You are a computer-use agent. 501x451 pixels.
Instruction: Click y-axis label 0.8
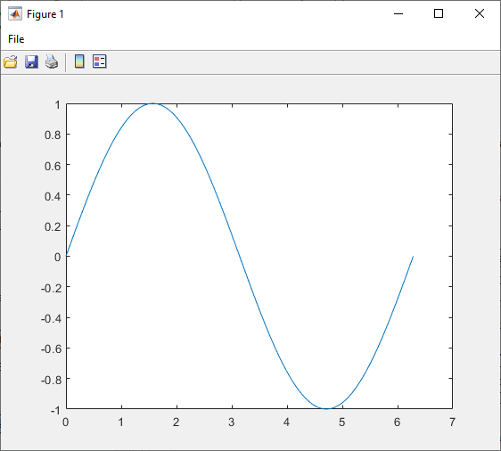(x=53, y=135)
